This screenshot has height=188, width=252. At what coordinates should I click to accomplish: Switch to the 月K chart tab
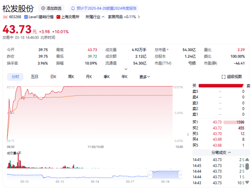coord(89,77)
